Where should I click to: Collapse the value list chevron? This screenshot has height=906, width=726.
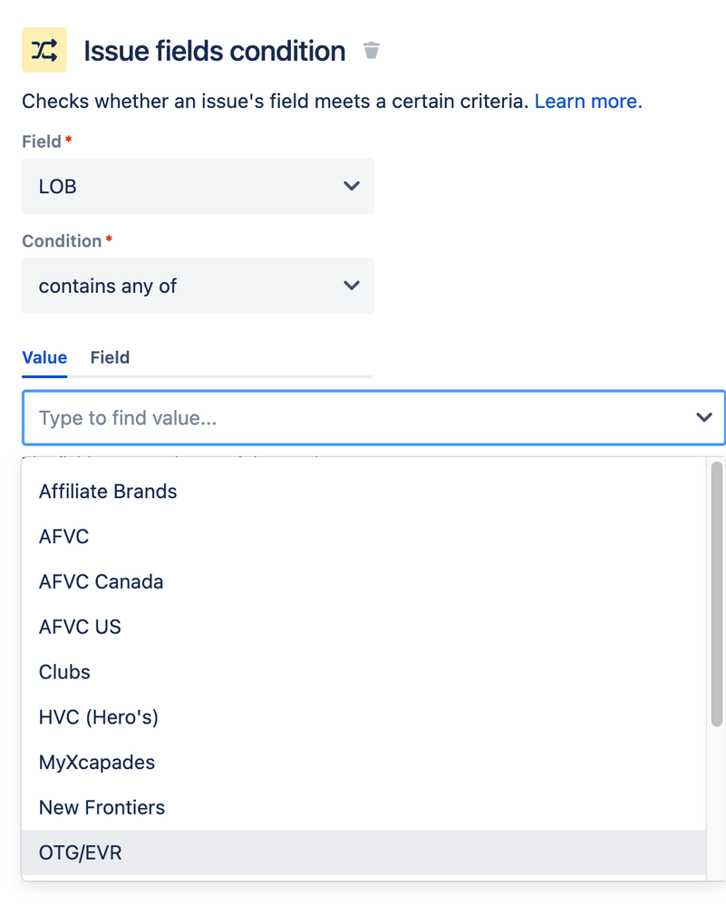(703, 418)
